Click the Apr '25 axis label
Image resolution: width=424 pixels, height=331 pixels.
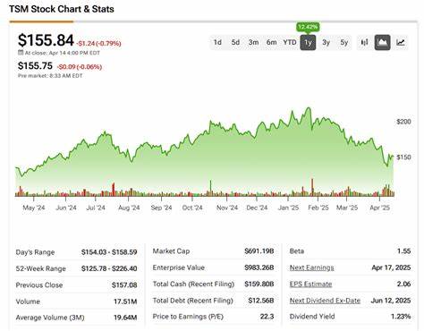pyautogui.click(x=379, y=208)
